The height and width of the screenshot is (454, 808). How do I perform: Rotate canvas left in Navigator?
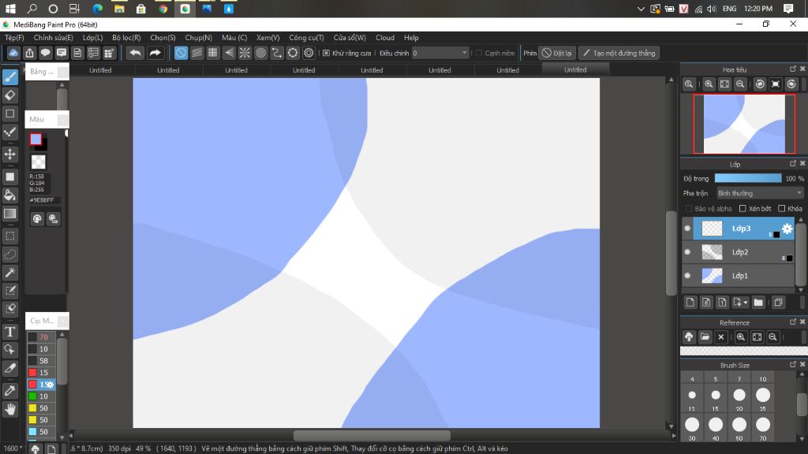click(x=760, y=84)
